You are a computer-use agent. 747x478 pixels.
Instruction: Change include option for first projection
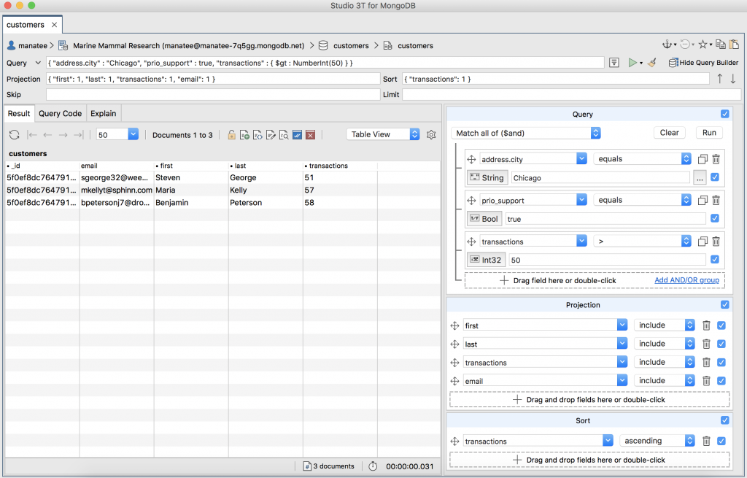(664, 325)
